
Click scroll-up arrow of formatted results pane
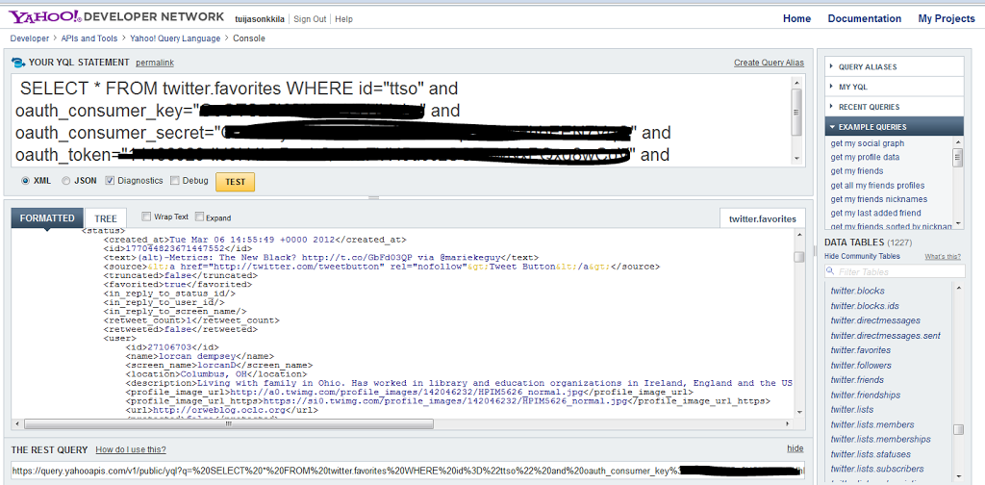pyautogui.click(x=798, y=236)
